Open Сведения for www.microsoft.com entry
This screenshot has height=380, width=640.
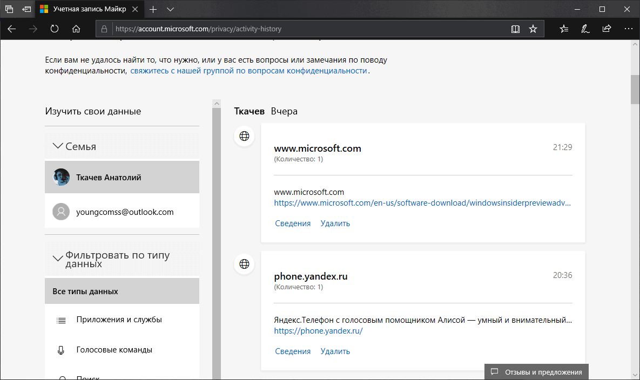click(293, 223)
